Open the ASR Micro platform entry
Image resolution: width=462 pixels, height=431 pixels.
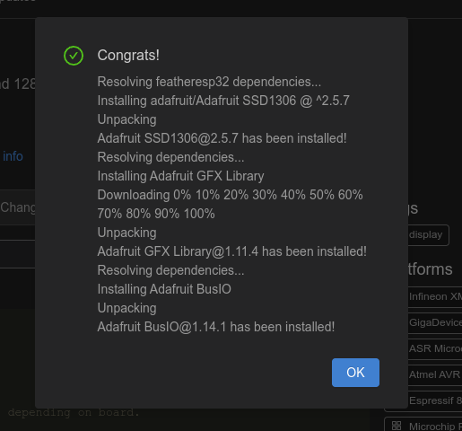pos(435,348)
